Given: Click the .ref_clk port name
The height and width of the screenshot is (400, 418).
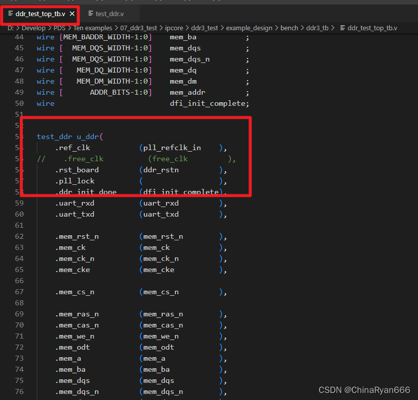Looking at the screenshot, I should [72, 148].
